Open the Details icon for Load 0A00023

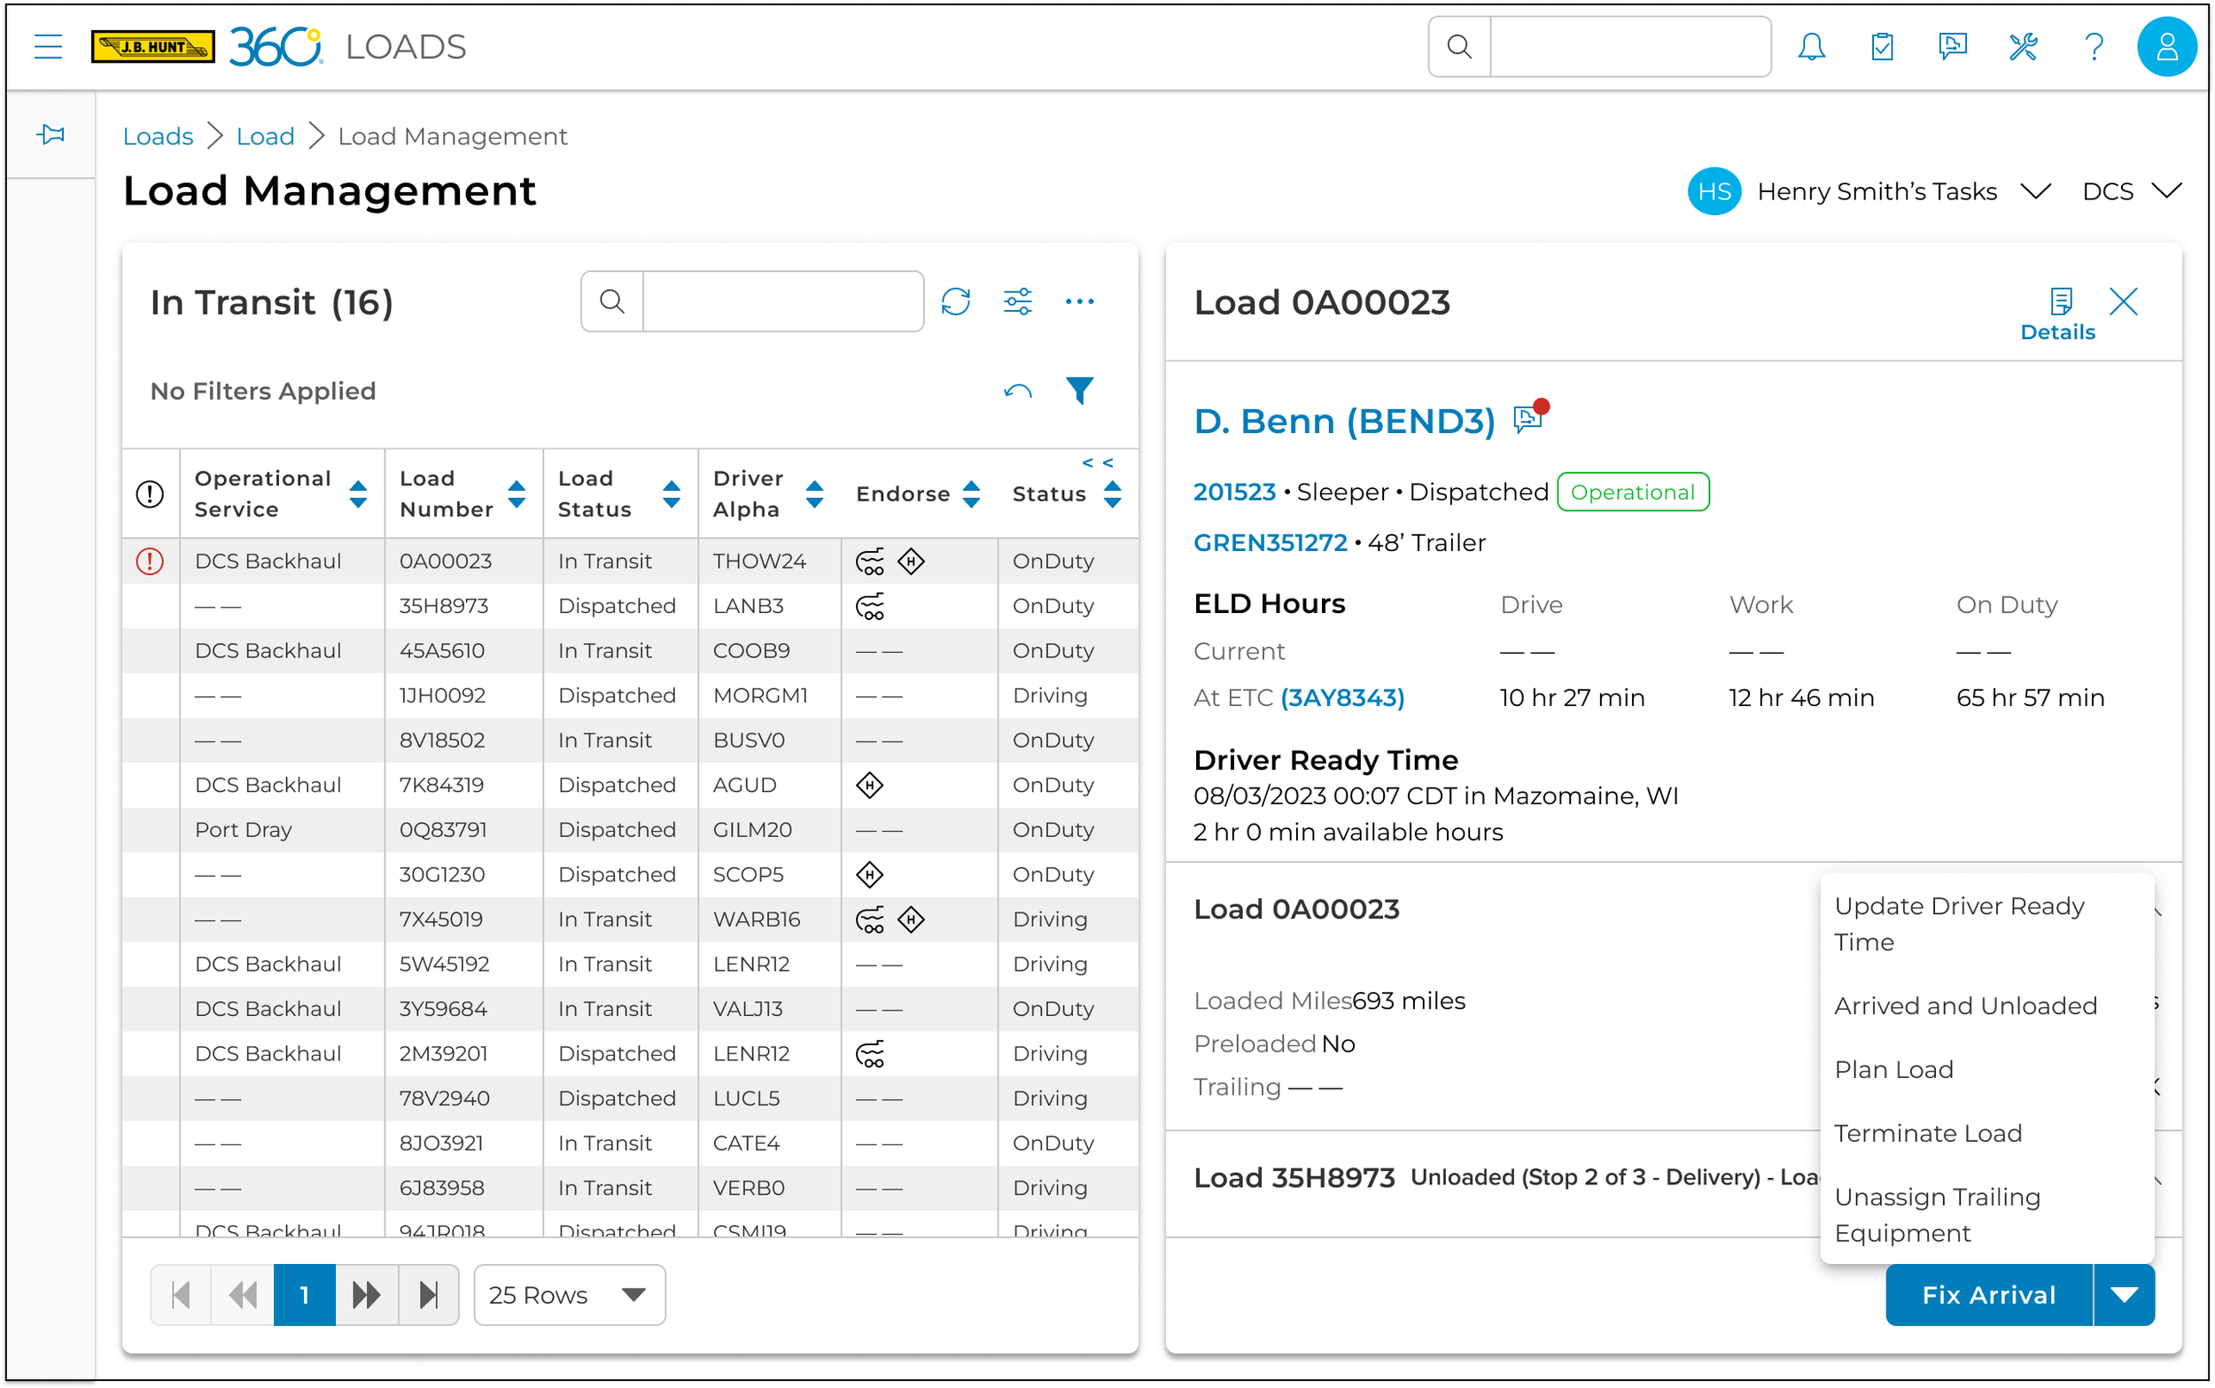click(x=2061, y=300)
